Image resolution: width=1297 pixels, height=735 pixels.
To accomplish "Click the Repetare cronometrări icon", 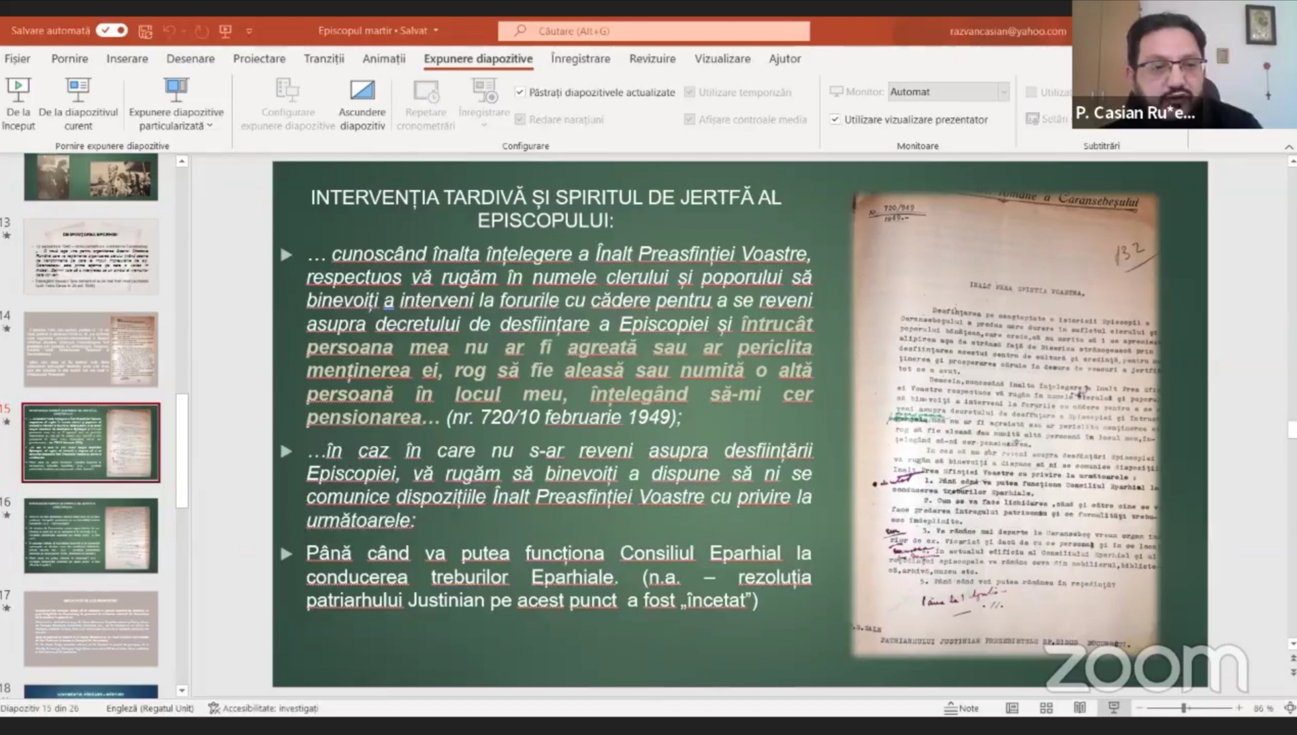I will (426, 91).
